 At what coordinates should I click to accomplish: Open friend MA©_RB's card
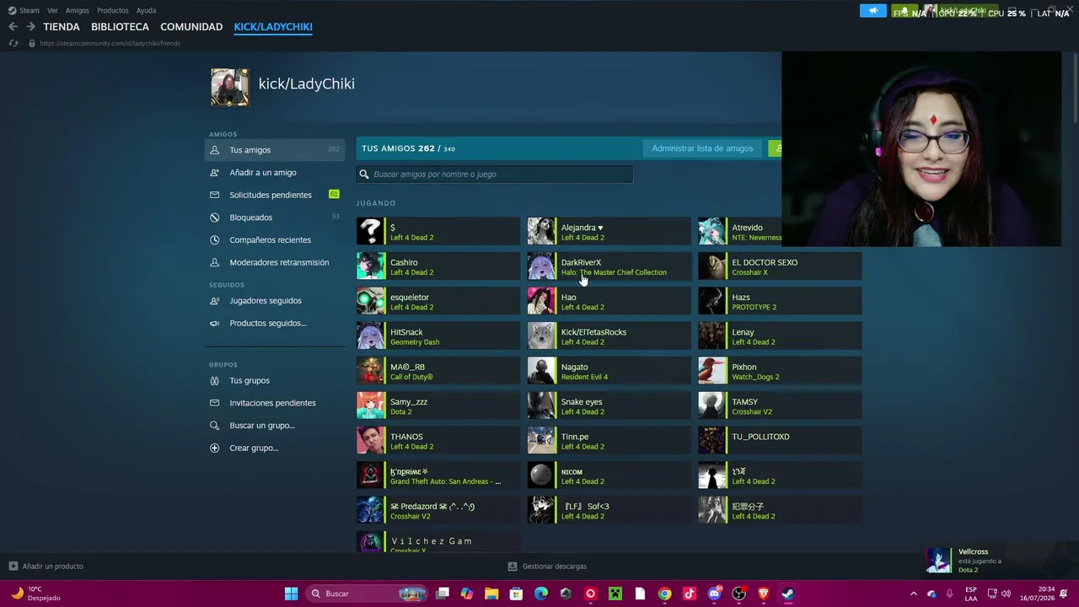(438, 371)
